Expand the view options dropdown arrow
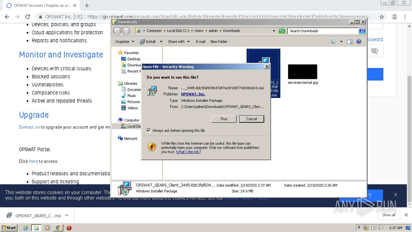Screen dimensions: 412x232 click(x=341, y=42)
